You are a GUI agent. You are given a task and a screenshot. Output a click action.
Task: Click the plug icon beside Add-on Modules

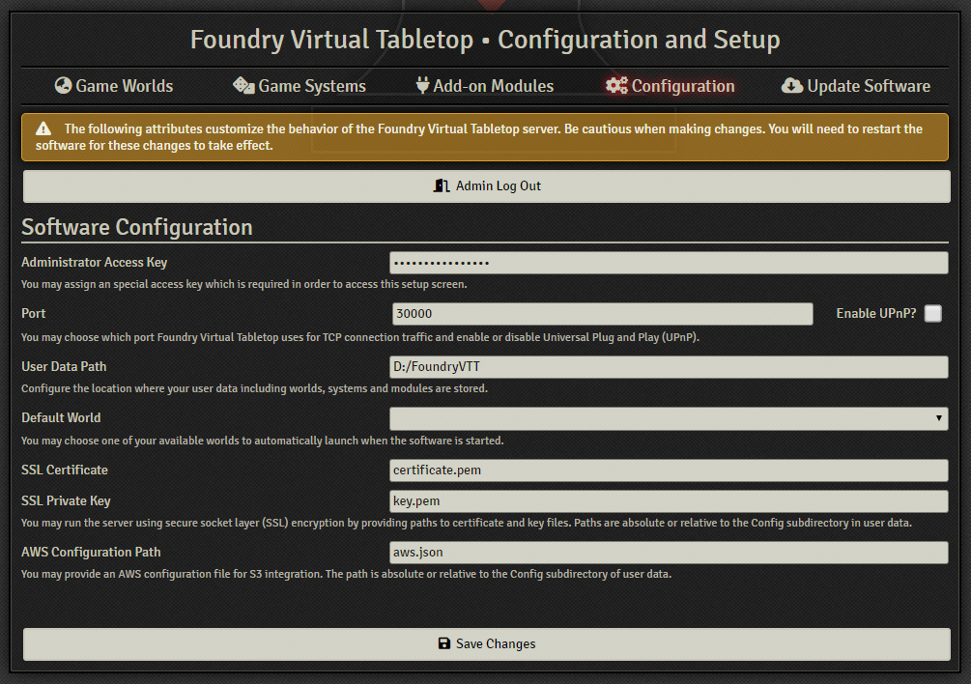[x=422, y=85]
